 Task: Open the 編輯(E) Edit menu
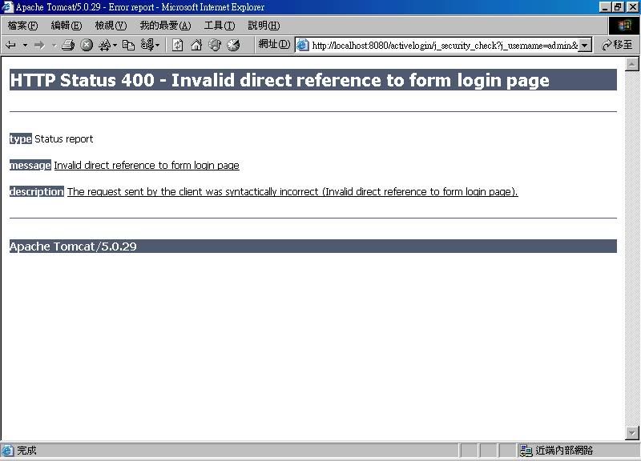(x=67, y=26)
